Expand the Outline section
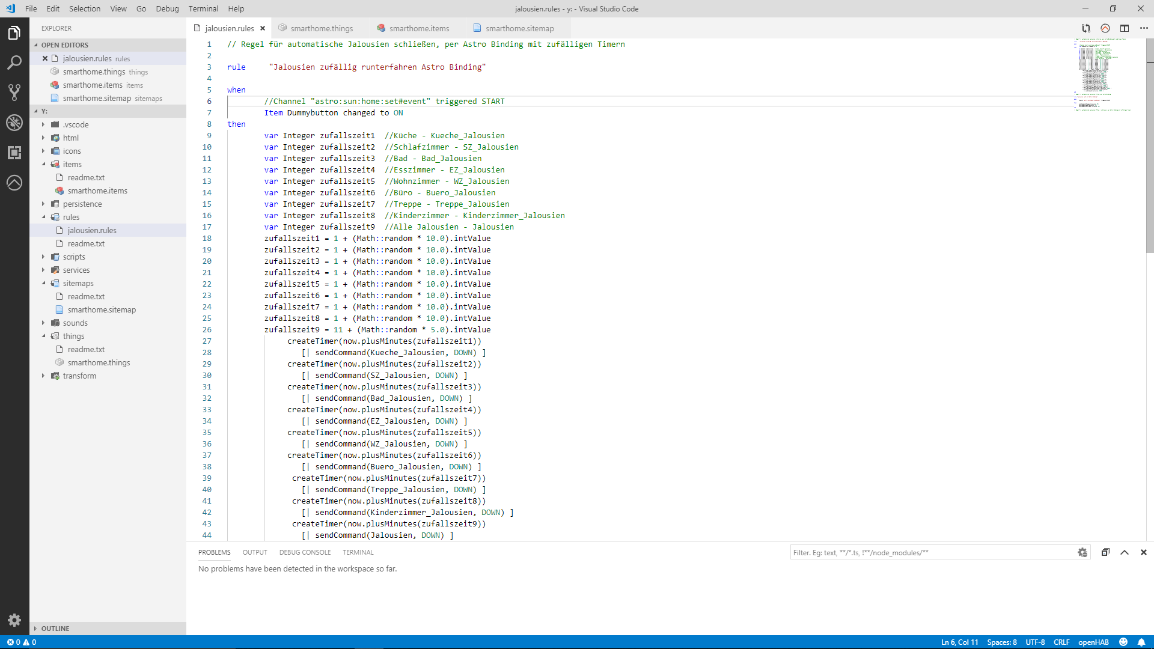This screenshot has width=1154, height=649. coord(55,629)
